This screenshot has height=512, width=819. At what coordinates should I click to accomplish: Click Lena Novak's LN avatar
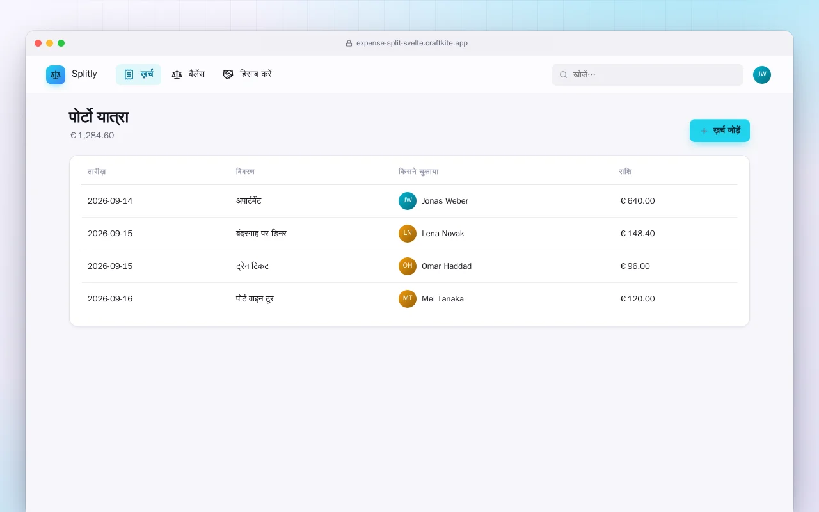point(408,234)
